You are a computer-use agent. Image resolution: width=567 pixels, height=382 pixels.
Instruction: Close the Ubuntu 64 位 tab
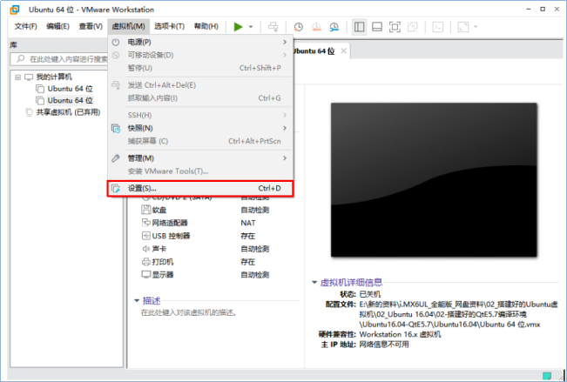coord(343,51)
